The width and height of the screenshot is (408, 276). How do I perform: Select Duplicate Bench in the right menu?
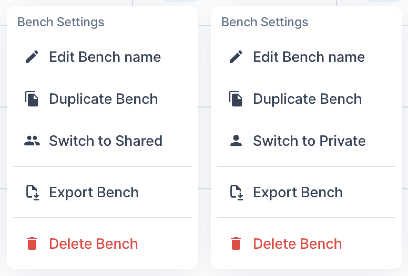tap(307, 99)
